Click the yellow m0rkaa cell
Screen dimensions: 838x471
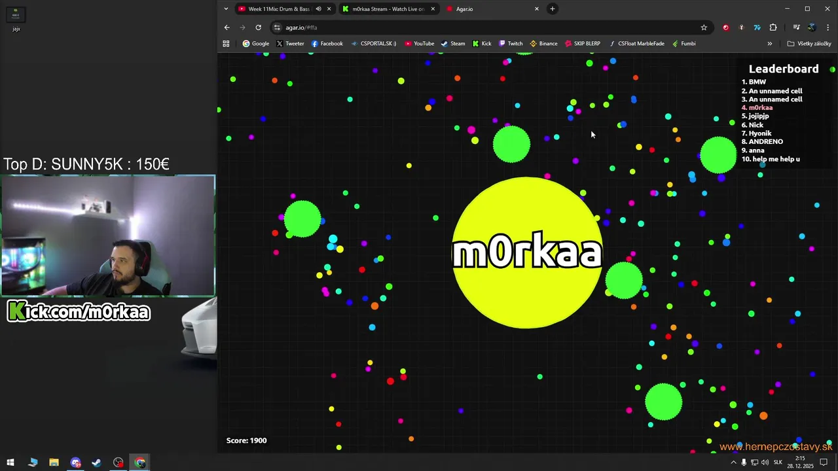pyautogui.click(x=527, y=253)
